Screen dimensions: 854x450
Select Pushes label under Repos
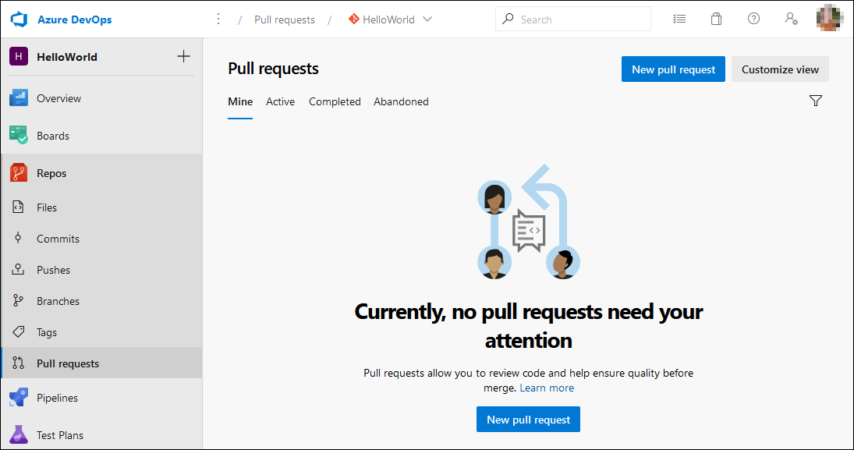(53, 270)
